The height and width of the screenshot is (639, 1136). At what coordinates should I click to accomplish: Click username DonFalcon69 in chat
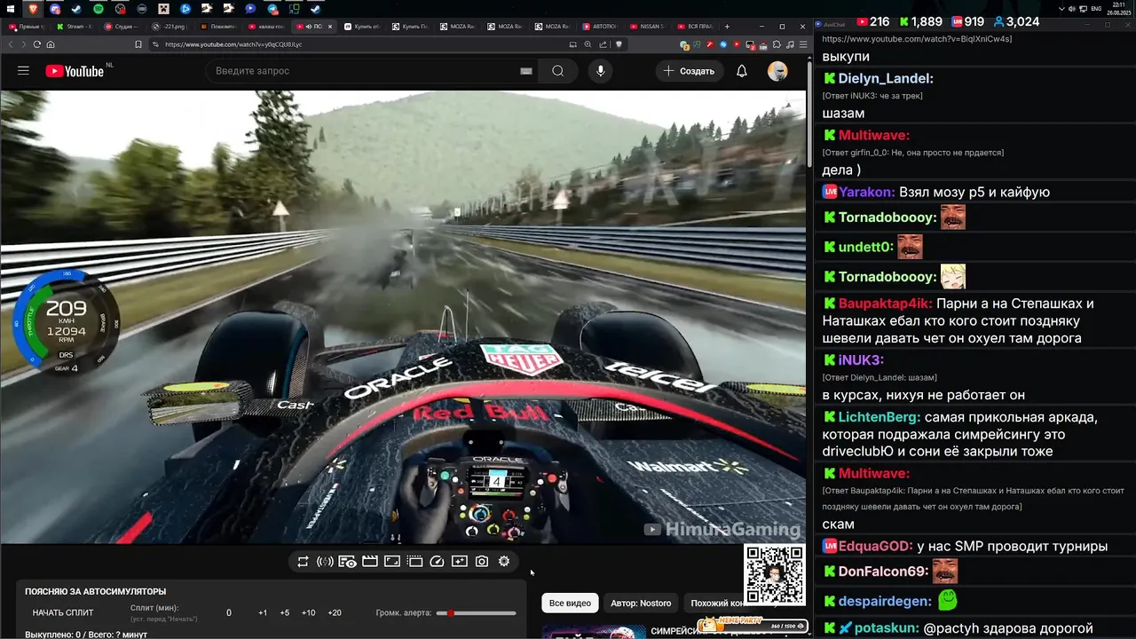883,572
